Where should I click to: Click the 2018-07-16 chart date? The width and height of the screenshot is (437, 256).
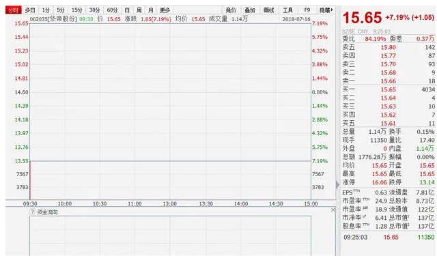click(296, 19)
